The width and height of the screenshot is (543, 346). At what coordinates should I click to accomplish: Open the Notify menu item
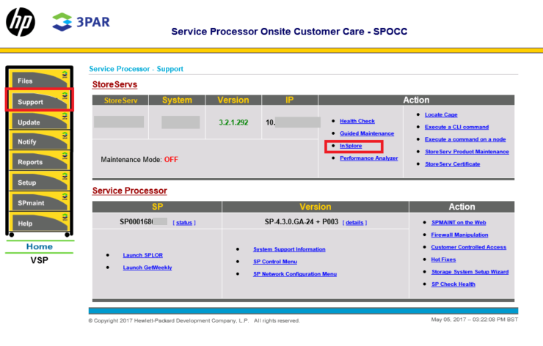[40, 140]
